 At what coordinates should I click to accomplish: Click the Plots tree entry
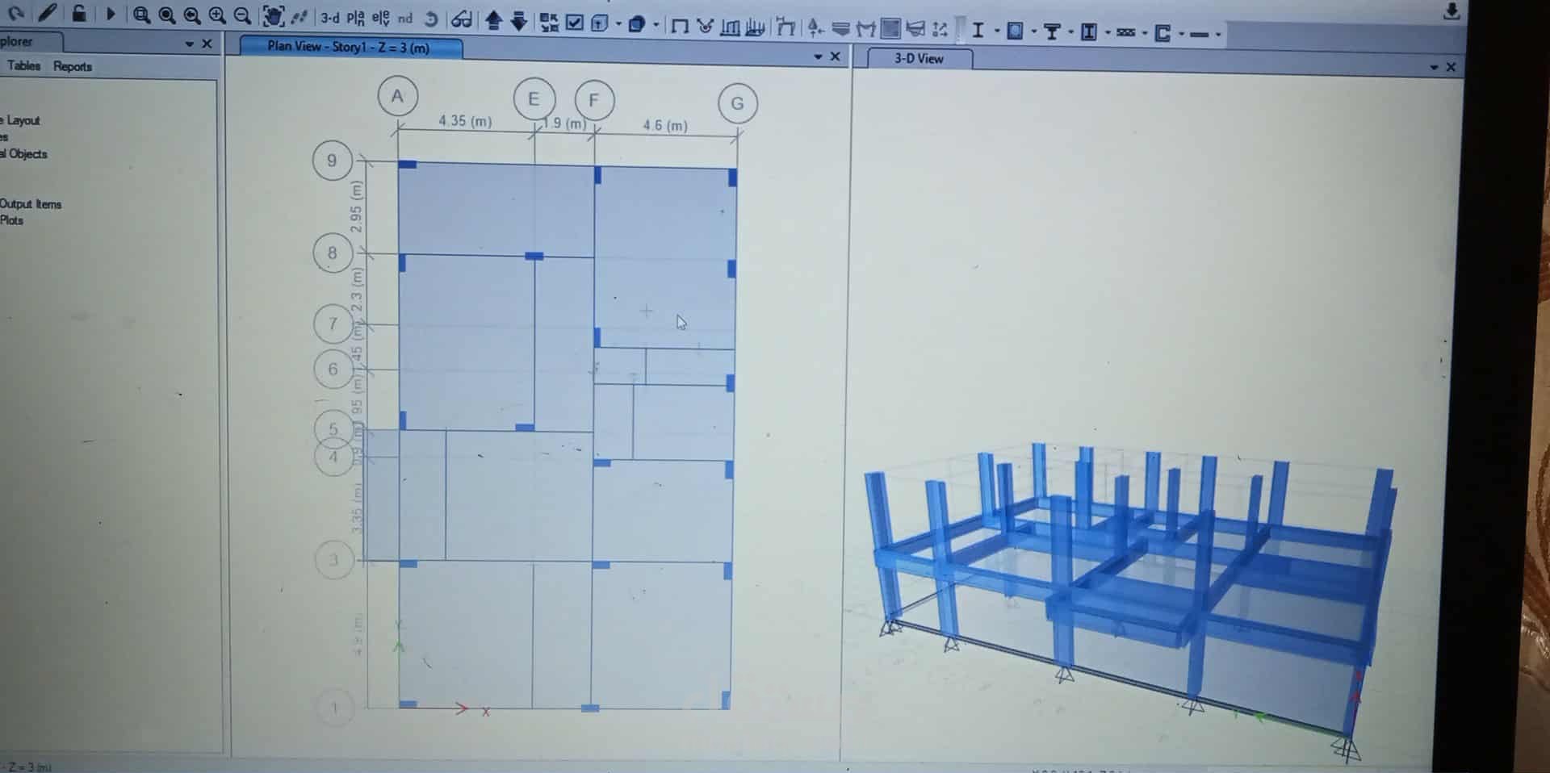(12, 220)
